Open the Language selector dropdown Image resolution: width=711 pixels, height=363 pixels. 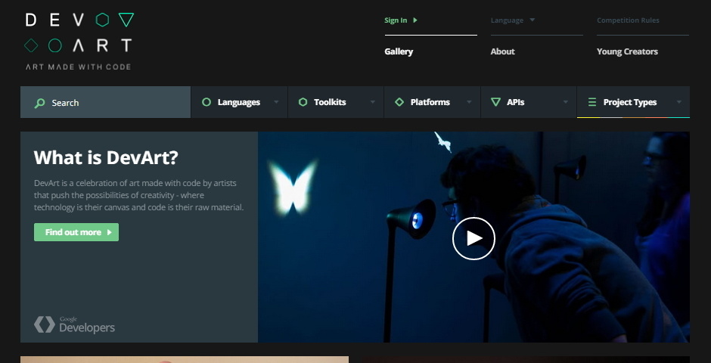click(x=513, y=20)
